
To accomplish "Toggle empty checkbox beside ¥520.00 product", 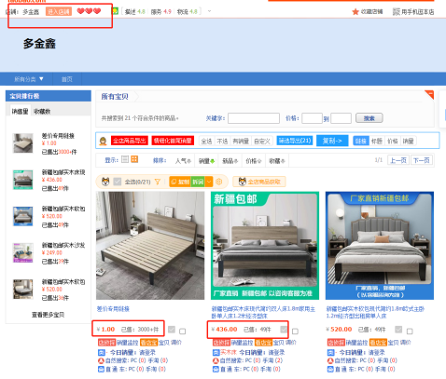I will (x=410, y=332).
